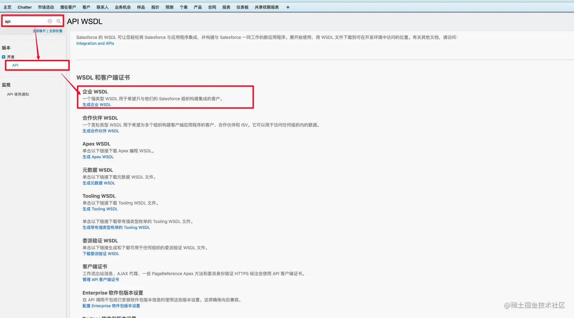
Task: Open the 客户 tab
Action: (87, 7)
